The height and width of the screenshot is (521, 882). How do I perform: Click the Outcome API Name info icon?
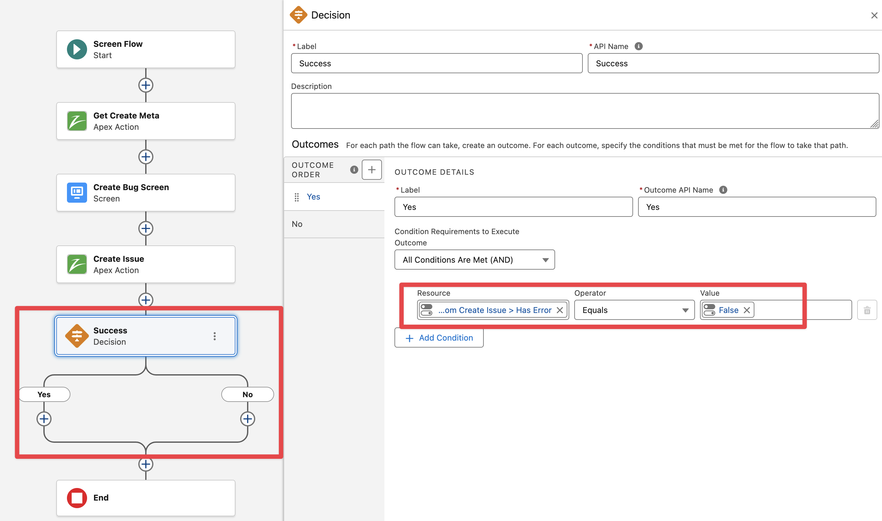(723, 190)
